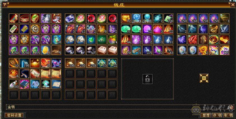Click the peach fruit stack of 14
The width and height of the screenshot is (236, 119).
coord(112,40)
